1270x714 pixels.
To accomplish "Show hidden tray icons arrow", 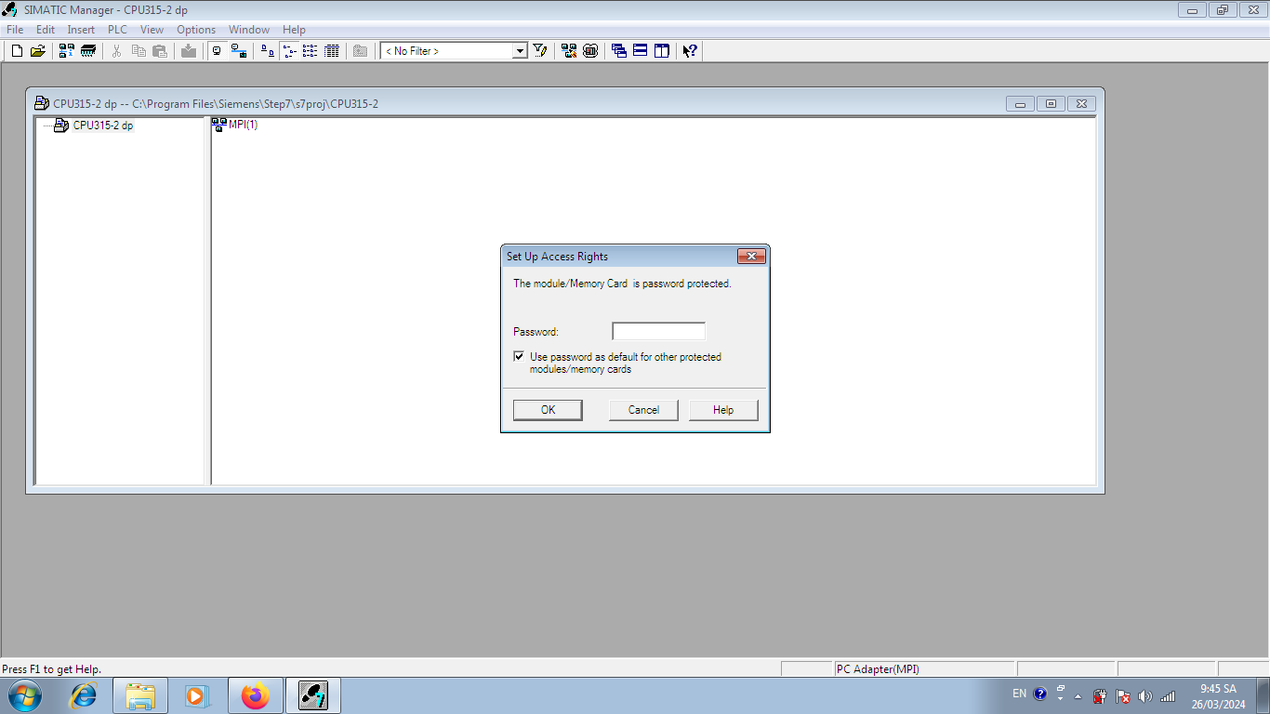I will point(1078,696).
